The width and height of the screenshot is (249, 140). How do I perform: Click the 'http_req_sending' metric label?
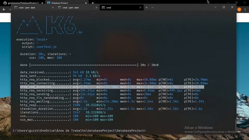35,94
